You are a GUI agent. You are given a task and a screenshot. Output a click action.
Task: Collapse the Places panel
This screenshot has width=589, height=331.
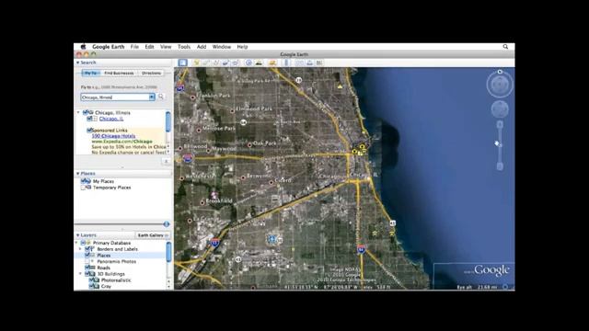pyautogui.click(x=77, y=174)
